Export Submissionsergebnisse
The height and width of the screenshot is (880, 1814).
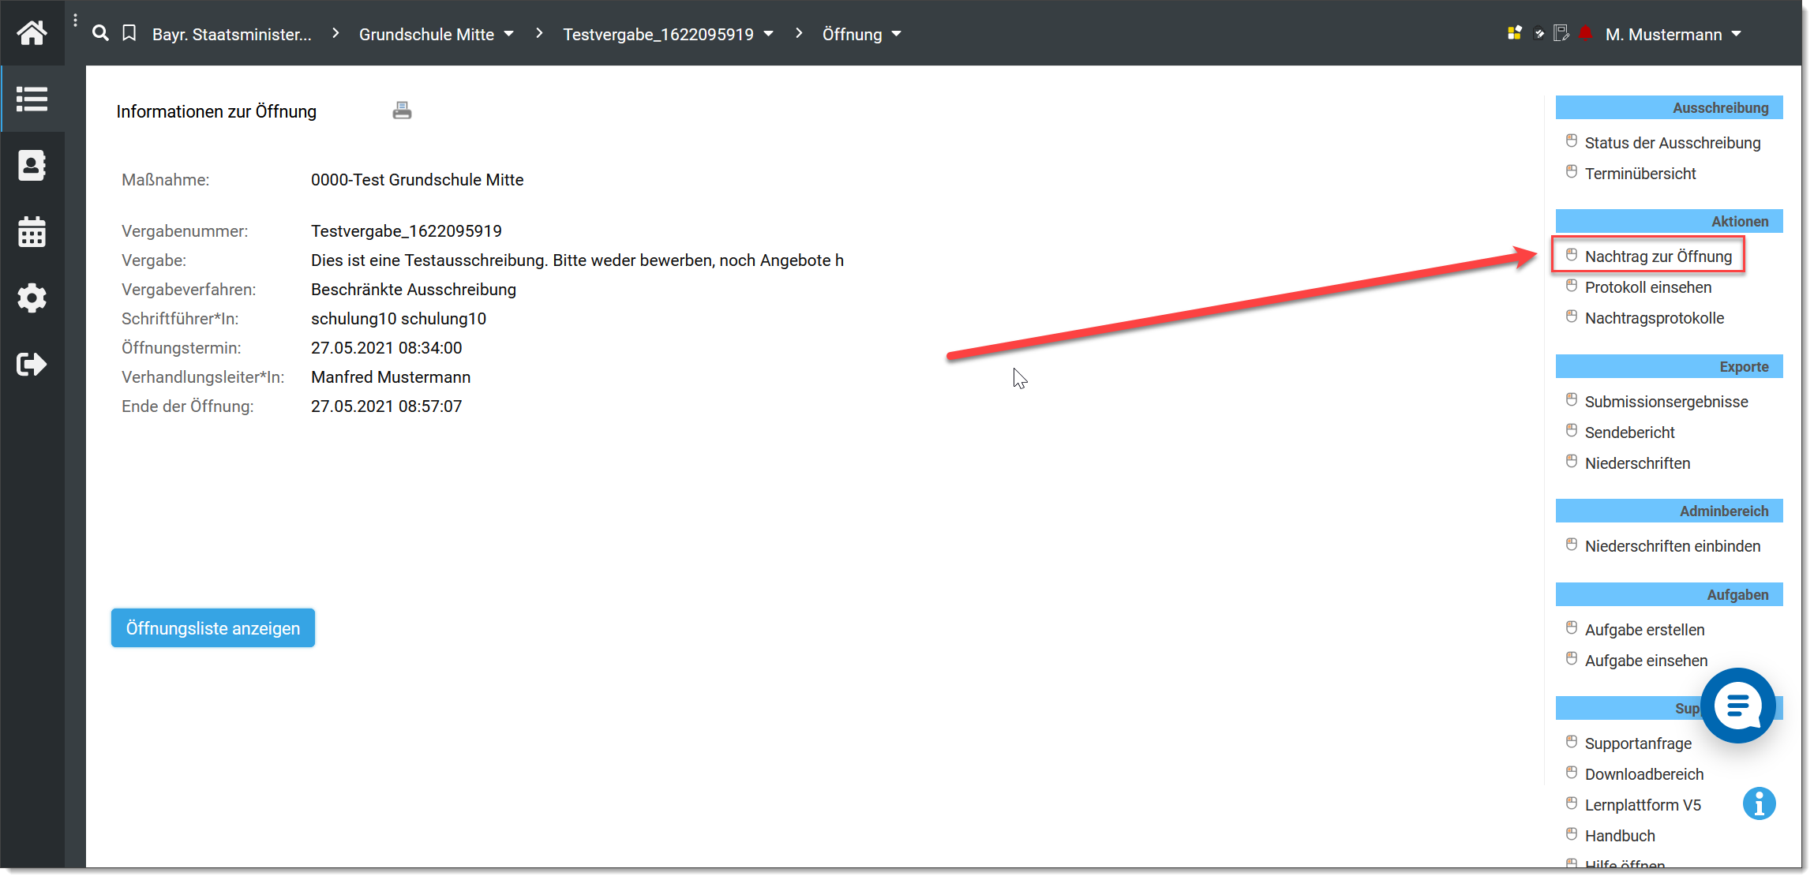1666,402
